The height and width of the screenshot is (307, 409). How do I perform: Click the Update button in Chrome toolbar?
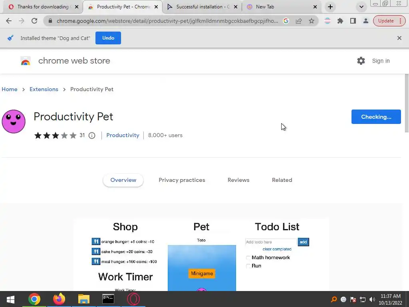pyautogui.click(x=386, y=21)
